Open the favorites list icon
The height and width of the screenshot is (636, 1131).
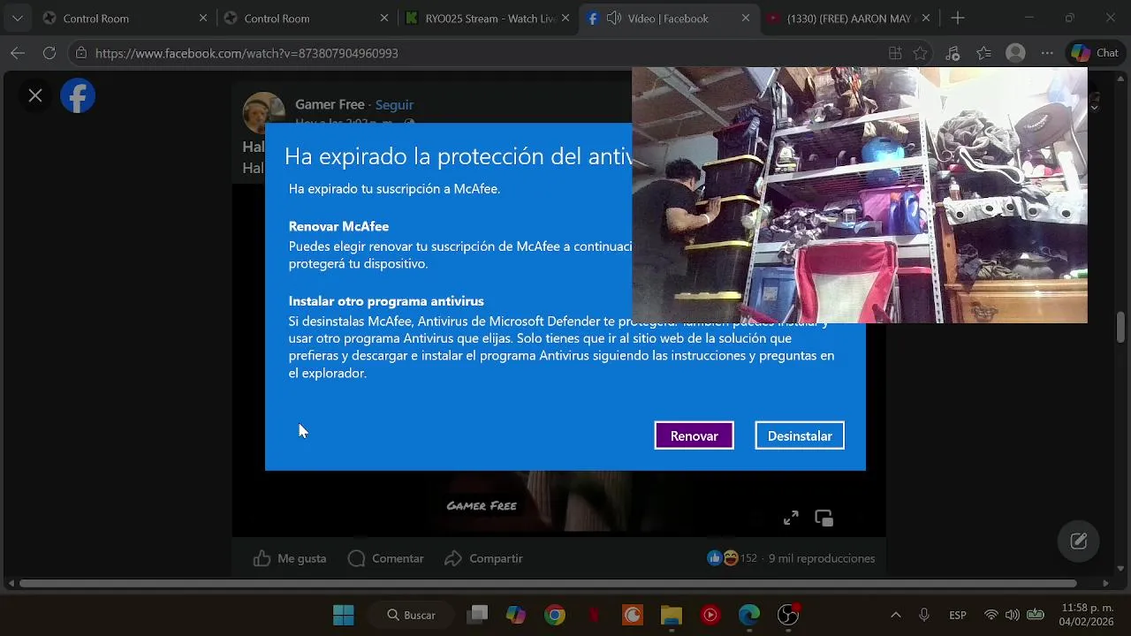pos(984,53)
